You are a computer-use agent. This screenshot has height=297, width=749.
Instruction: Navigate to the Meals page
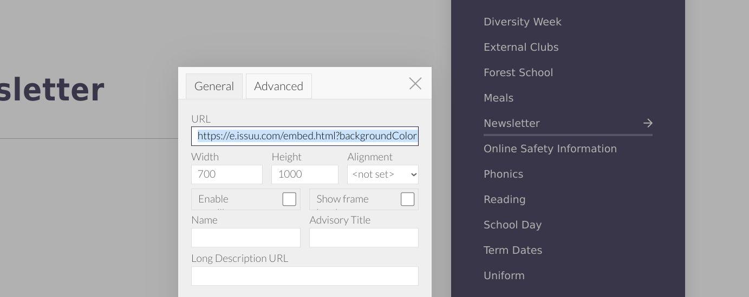pos(498,98)
